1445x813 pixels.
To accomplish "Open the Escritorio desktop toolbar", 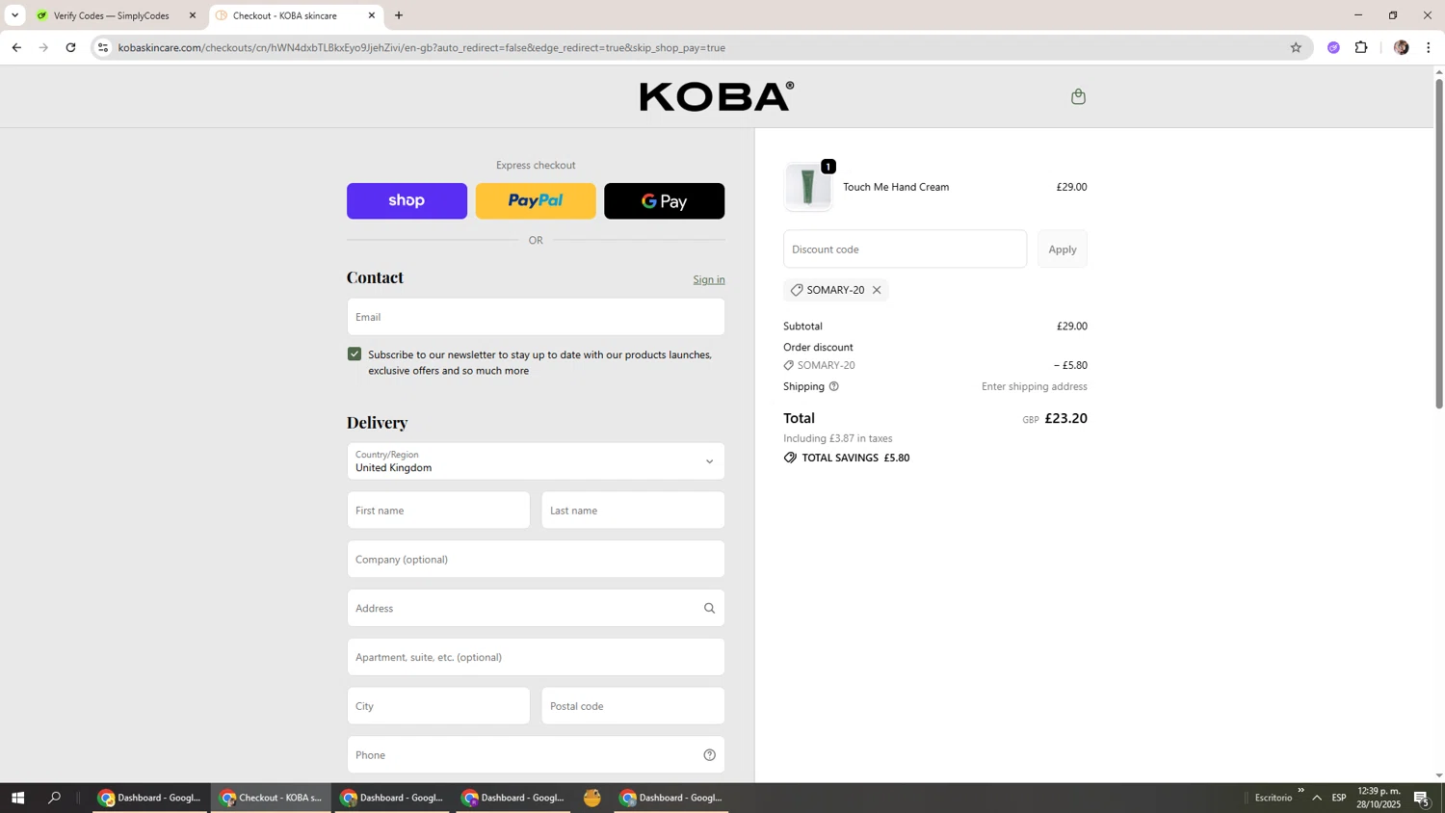I will coord(1274,798).
